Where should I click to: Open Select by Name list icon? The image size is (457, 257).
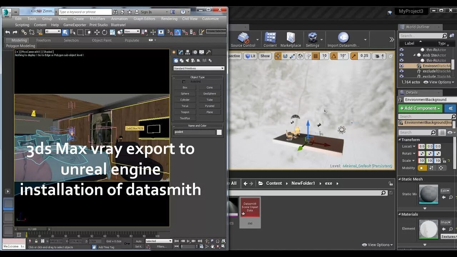73,32
